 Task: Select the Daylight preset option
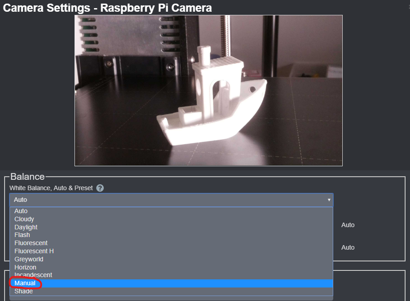26,227
